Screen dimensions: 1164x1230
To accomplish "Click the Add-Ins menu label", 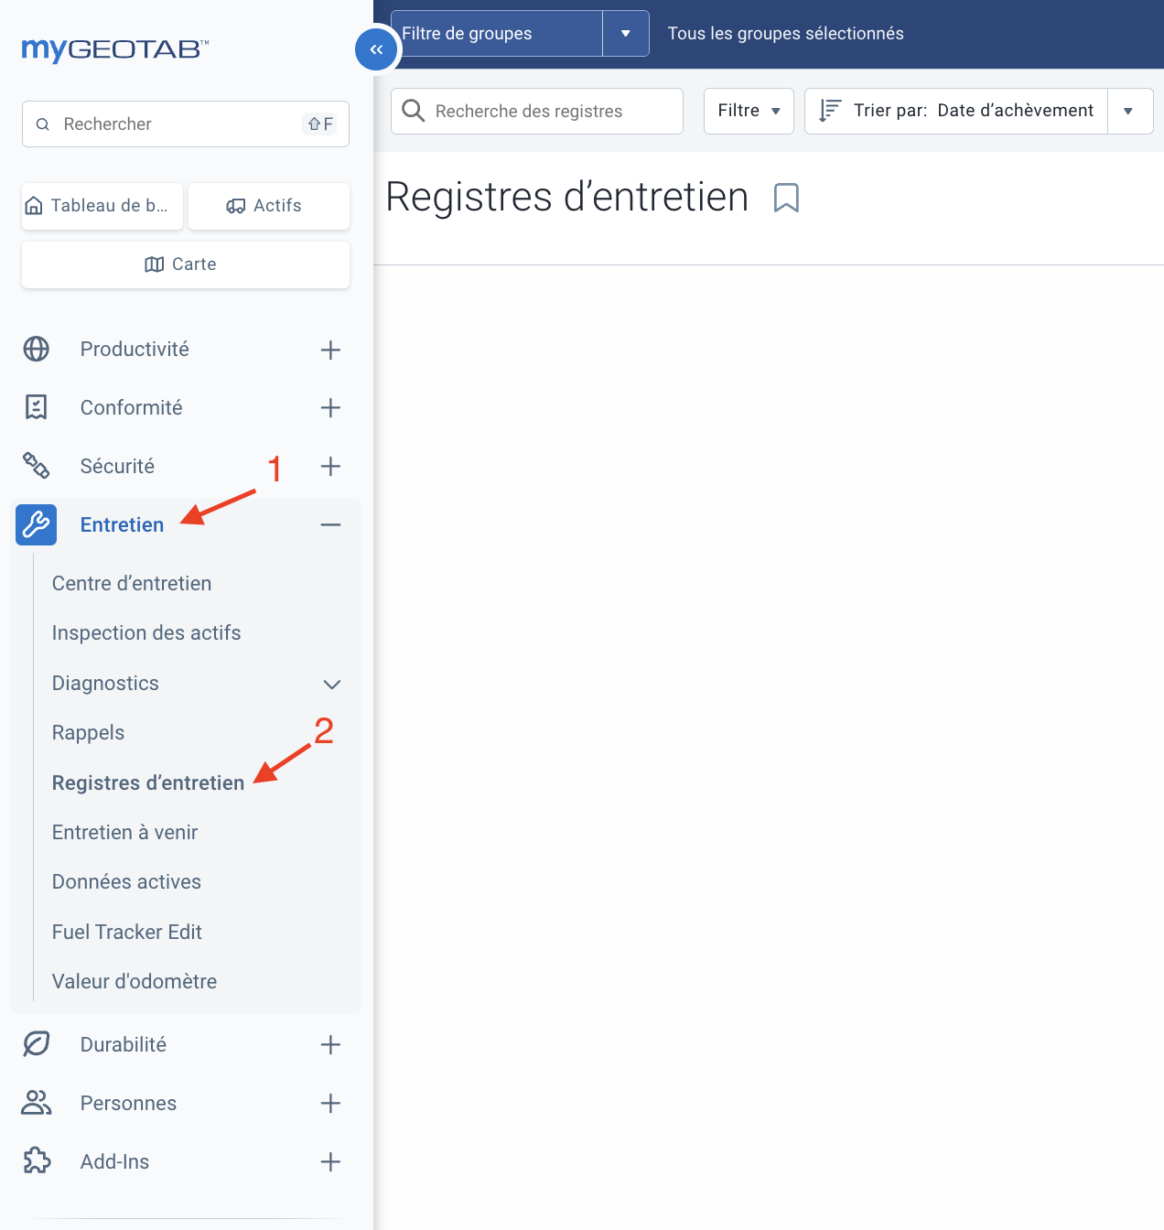I will (x=114, y=1161).
